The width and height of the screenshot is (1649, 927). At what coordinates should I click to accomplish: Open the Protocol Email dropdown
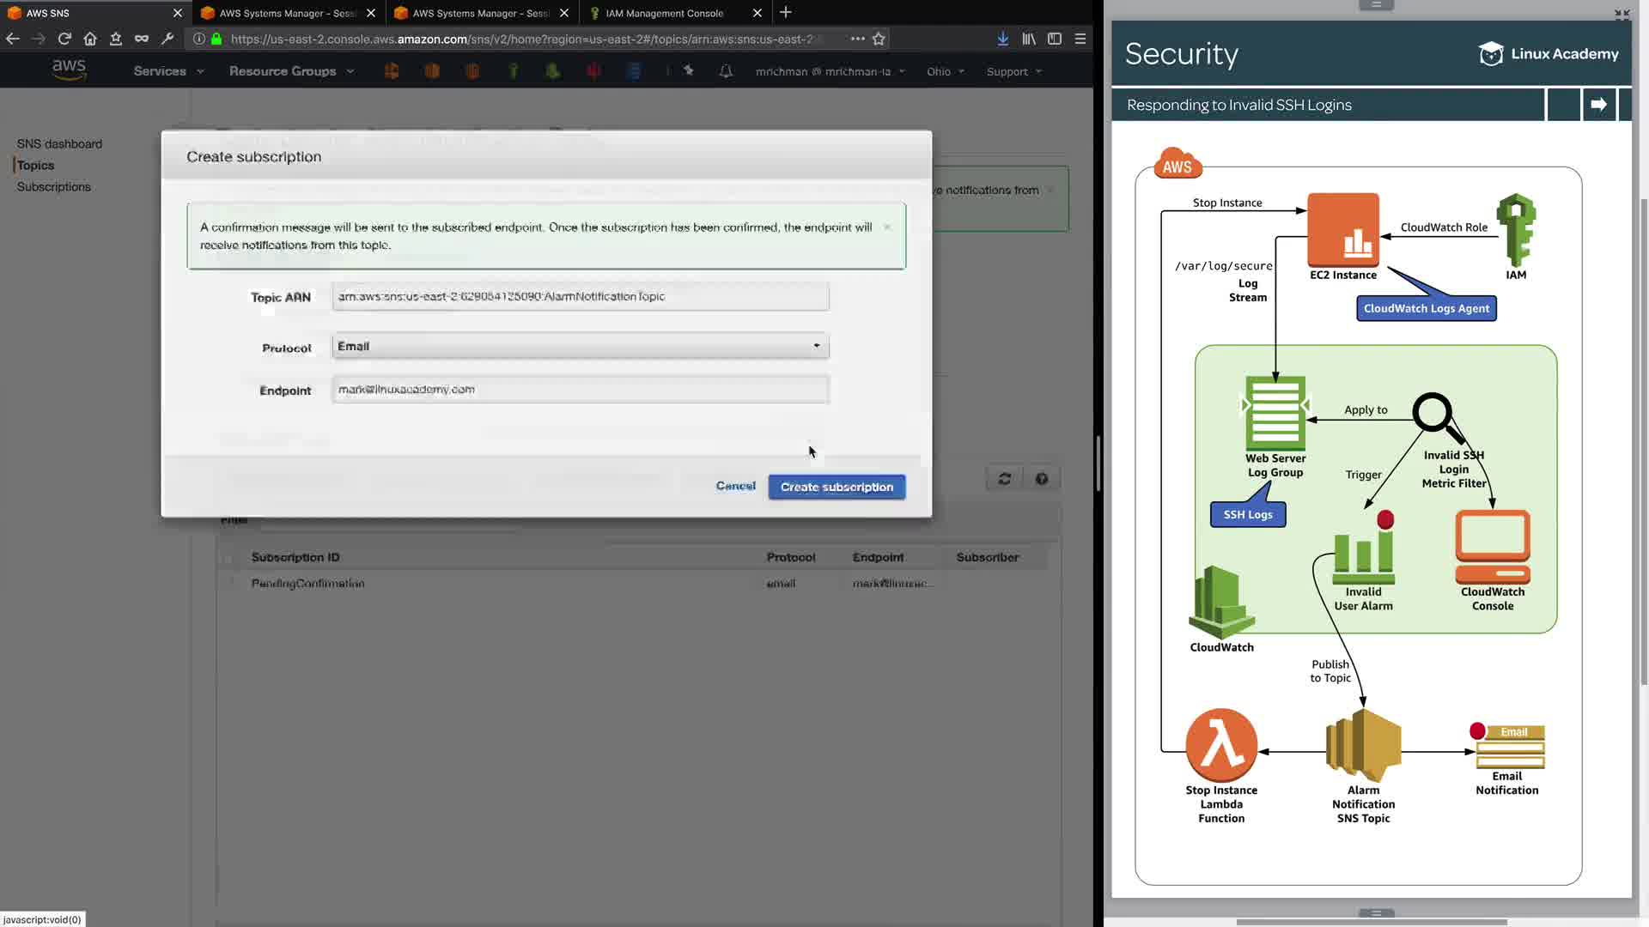(x=580, y=346)
